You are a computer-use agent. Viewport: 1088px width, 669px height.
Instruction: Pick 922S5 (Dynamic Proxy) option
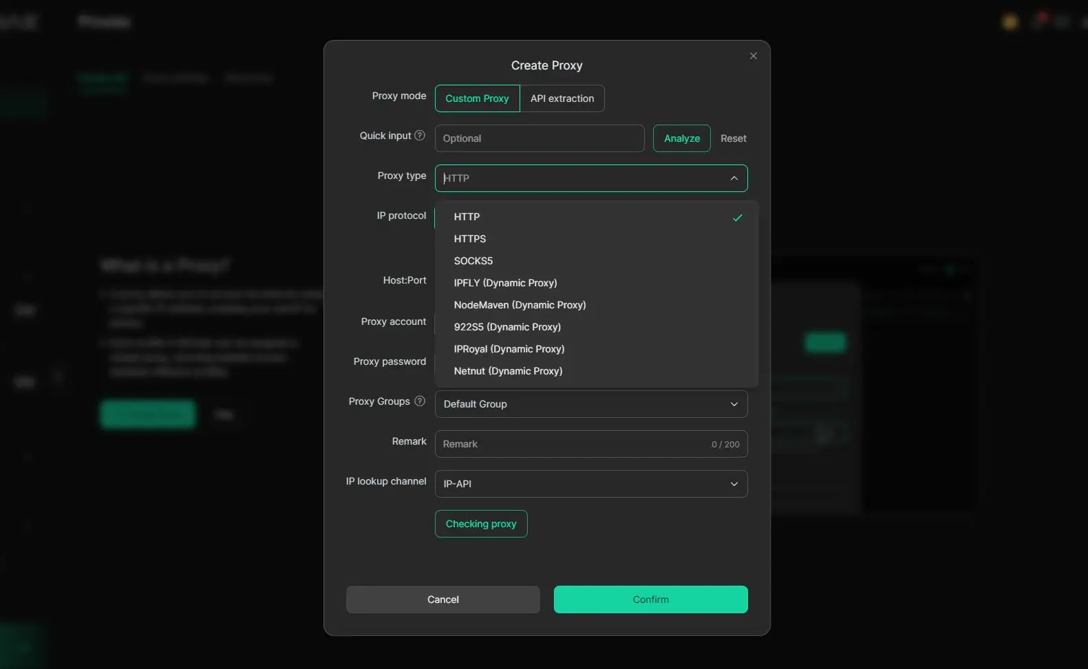[x=507, y=327]
